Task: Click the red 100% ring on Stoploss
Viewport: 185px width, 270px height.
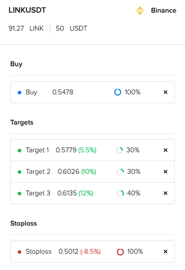Action: tap(120, 252)
